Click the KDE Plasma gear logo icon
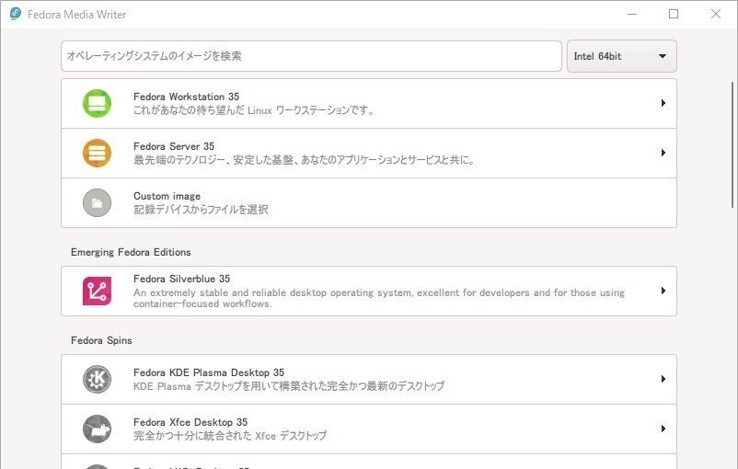The image size is (738, 469). 97,379
